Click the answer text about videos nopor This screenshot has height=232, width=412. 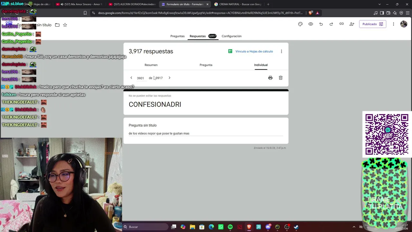[159, 133]
